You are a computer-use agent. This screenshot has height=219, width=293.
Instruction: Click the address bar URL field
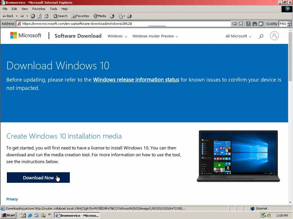(123, 24)
